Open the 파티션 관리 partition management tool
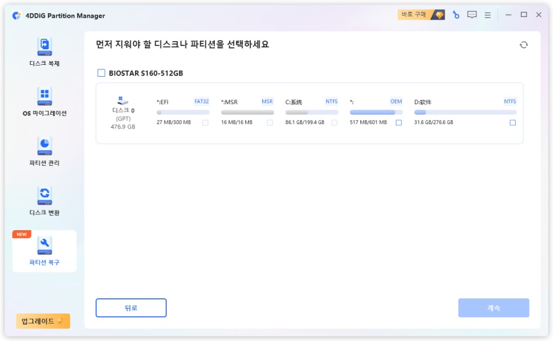 45,151
